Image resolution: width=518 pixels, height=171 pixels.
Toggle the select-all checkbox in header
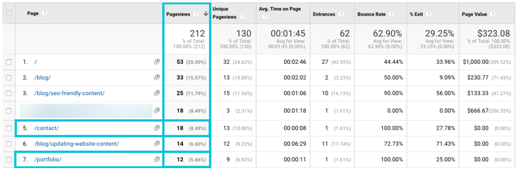point(8,14)
